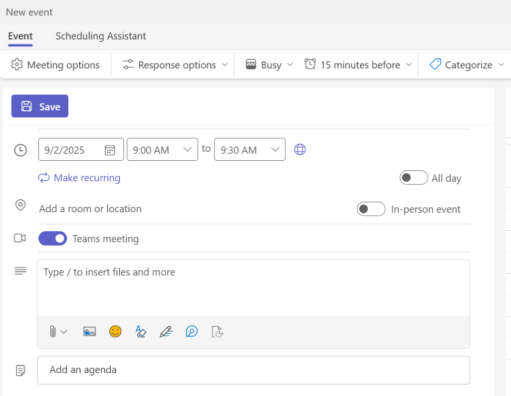Select the drawing pen icon

click(166, 331)
